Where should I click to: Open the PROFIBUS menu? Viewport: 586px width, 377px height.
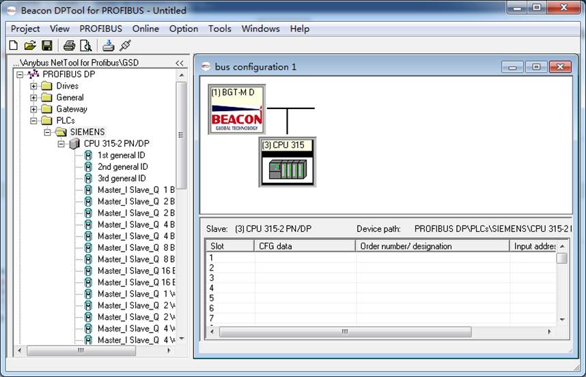pyautogui.click(x=100, y=29)
